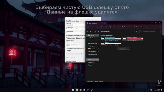Select WIN (E:) drive in Explorer sidebar
This screenshot has height=92, width=164.
pos(92,62)
